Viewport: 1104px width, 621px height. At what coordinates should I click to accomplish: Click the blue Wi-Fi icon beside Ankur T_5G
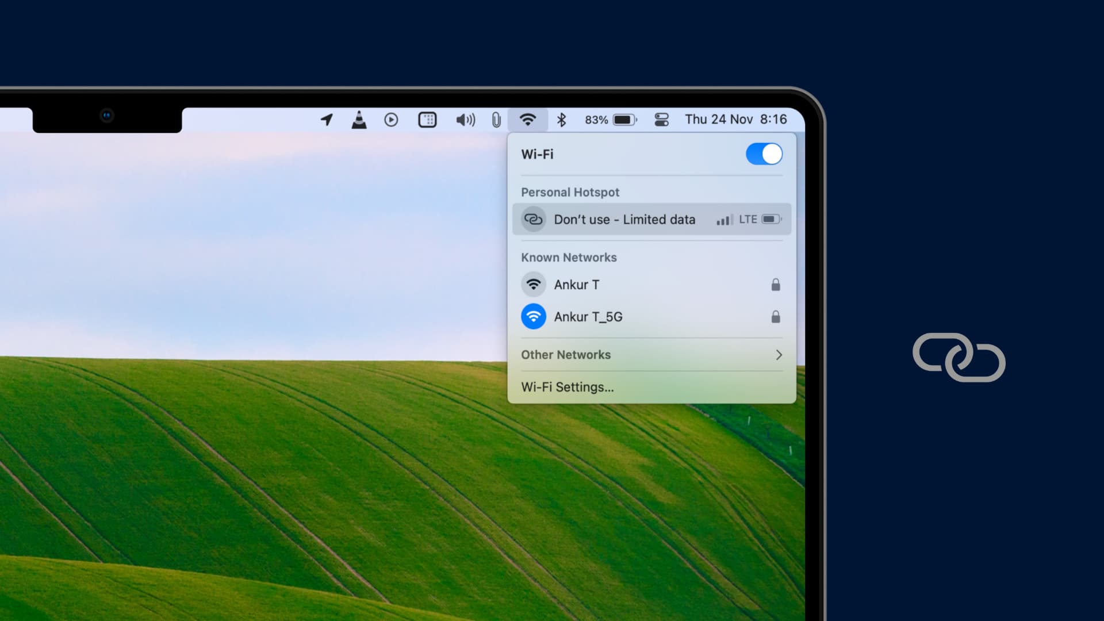pyautogui.click(x=533, y=317)
